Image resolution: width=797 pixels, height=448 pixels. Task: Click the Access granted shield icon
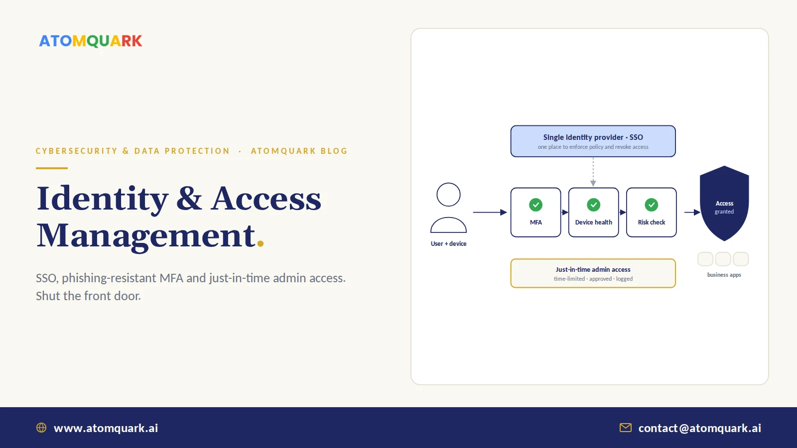tap(724, 203)
